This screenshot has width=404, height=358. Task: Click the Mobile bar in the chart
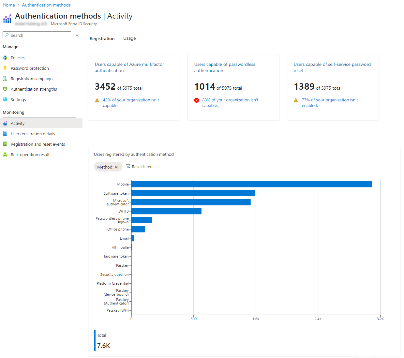click(251, 184)
